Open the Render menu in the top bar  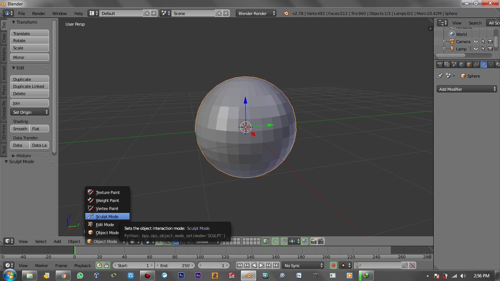(38, 13)
